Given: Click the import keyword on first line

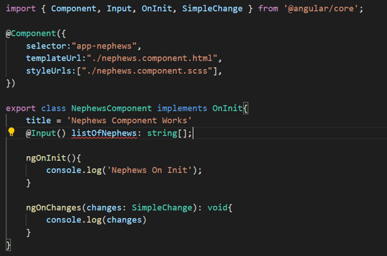Looking at the screenshot, I should click(21, 9).
